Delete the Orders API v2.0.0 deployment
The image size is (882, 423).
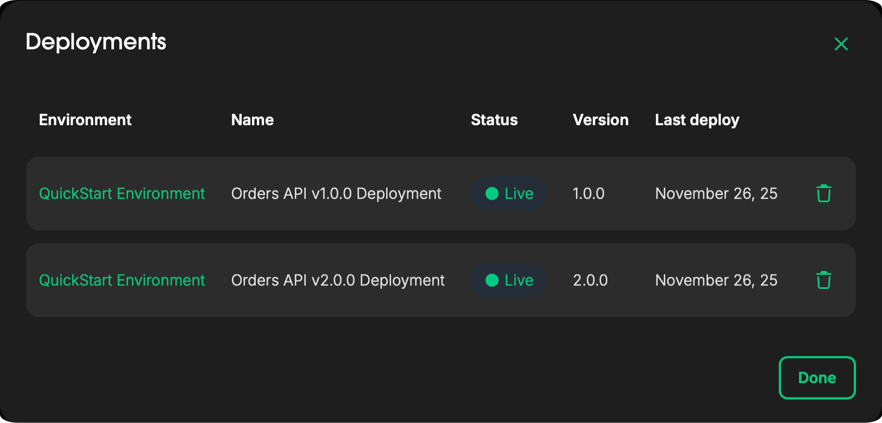pyautogui.click(x=823, y=280)
